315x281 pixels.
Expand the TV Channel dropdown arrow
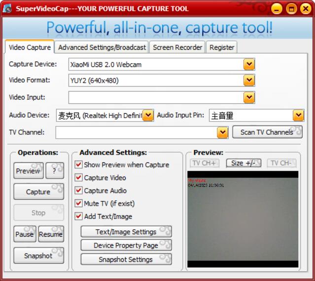(x=223, y=132)
